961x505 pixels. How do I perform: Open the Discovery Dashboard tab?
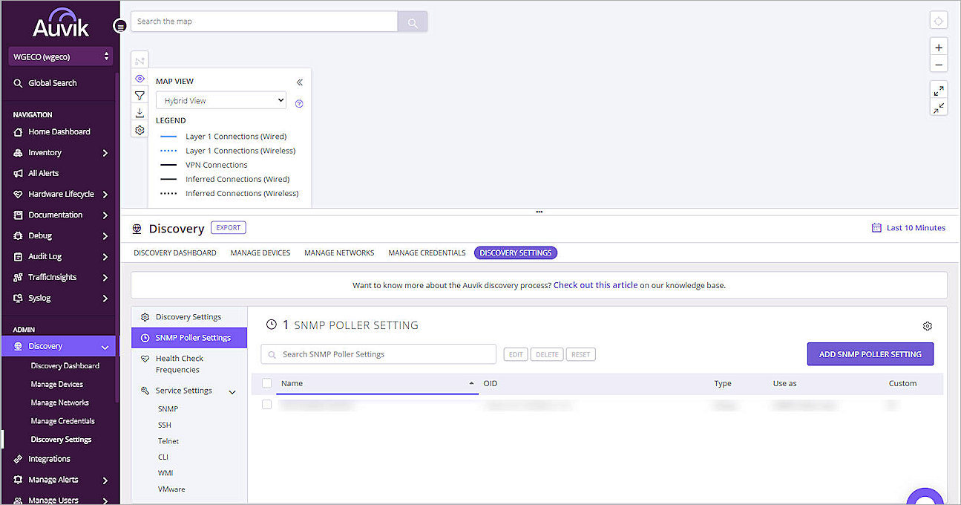(x=174, y=252)
